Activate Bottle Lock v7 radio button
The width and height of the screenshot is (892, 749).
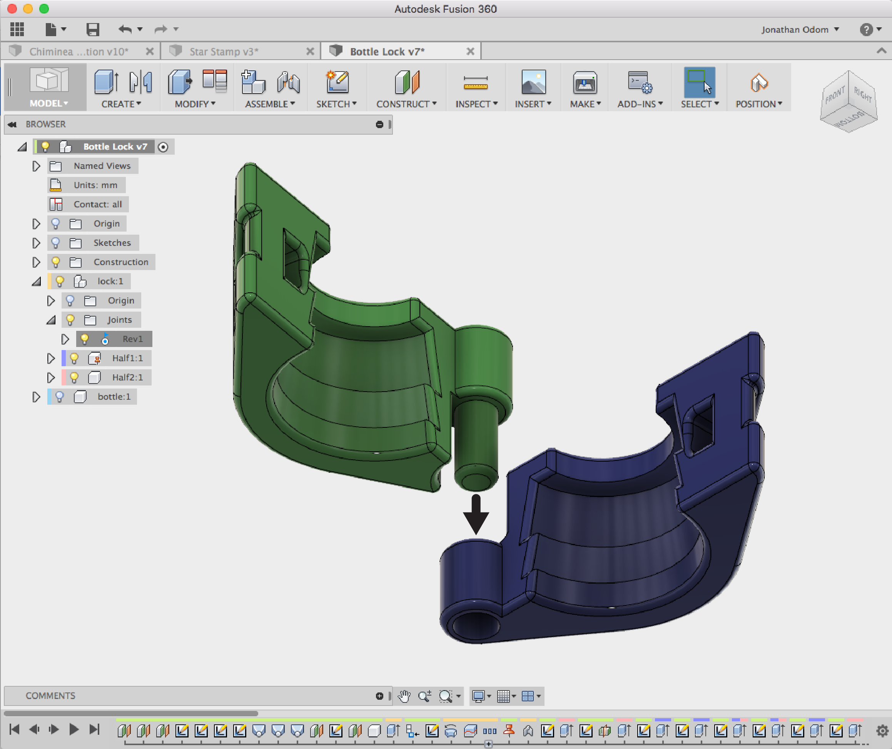click(163, 147)
